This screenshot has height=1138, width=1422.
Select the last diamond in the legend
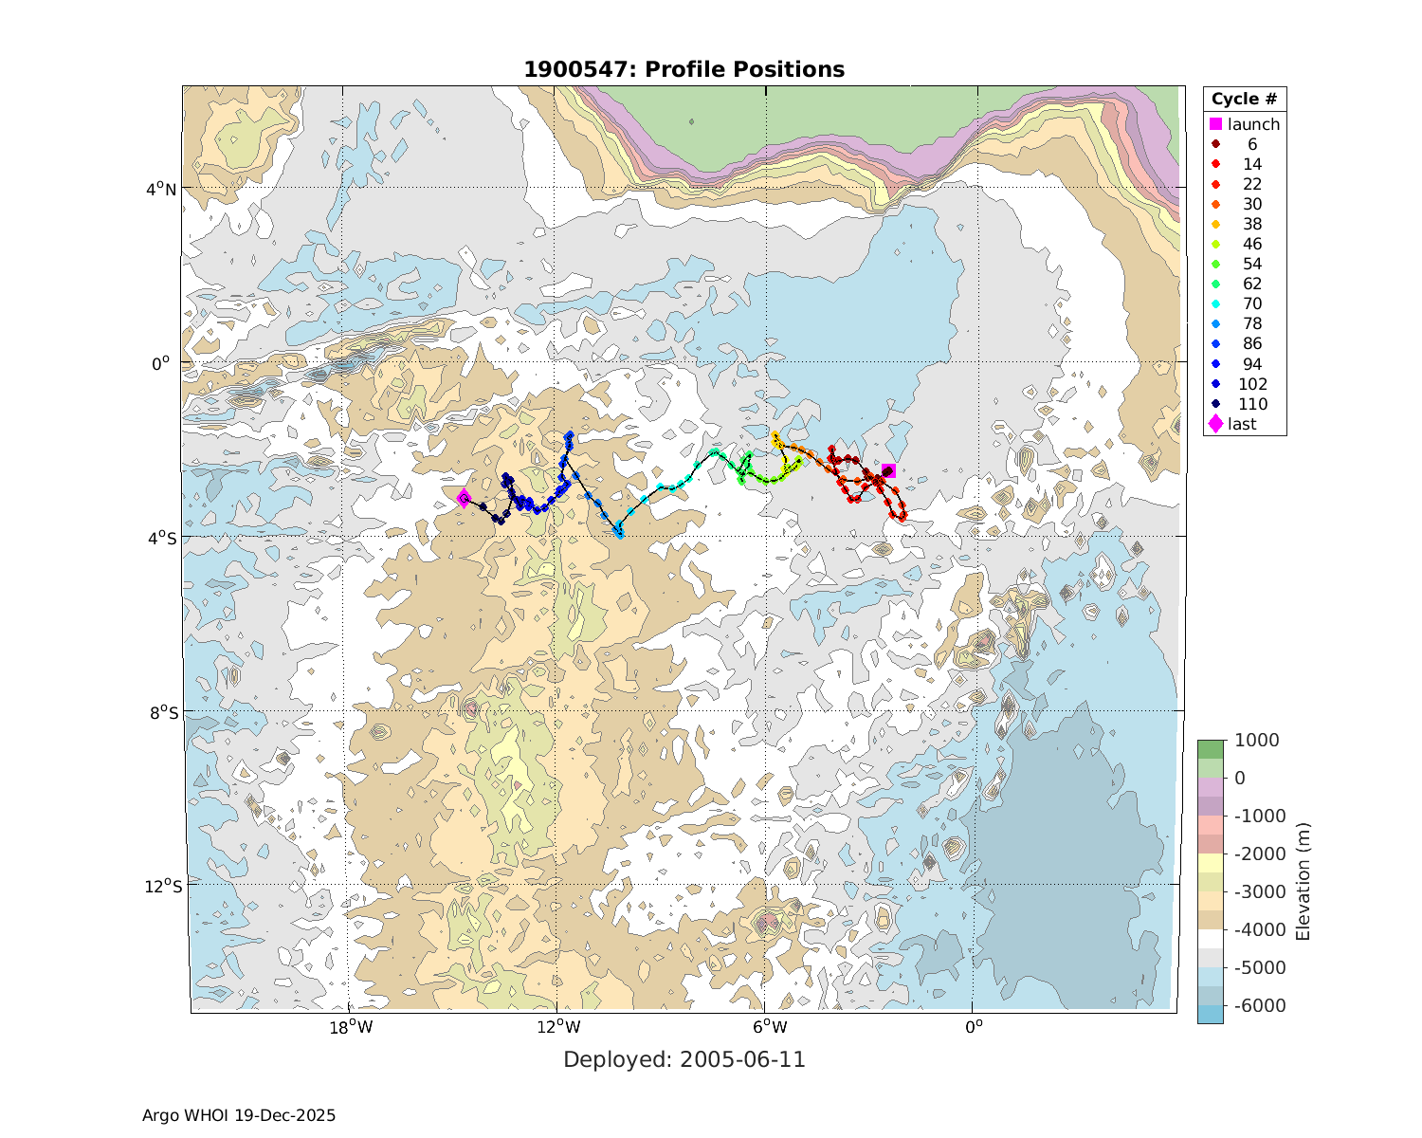point(1215,424)
